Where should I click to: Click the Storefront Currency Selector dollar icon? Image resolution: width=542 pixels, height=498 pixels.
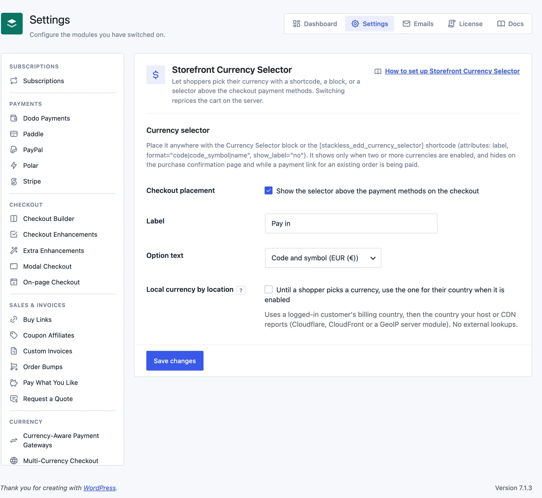click(156, 75)
